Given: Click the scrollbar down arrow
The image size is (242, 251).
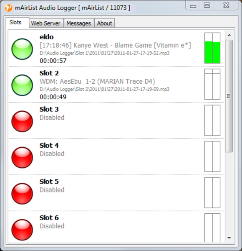Looking at the screenshot, I should click(229, 238).
